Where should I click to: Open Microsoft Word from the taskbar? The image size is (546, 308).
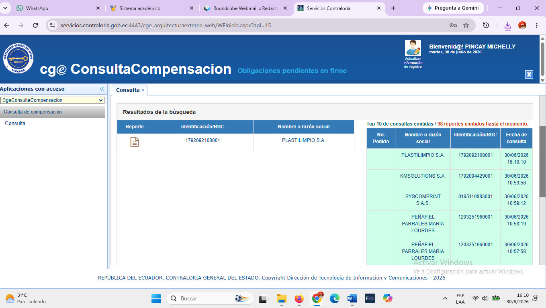[x=352, y=298]
